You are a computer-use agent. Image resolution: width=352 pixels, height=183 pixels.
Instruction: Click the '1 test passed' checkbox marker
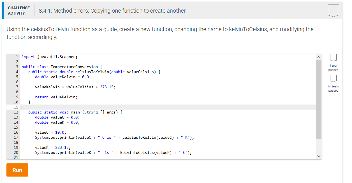click(333, 58)
